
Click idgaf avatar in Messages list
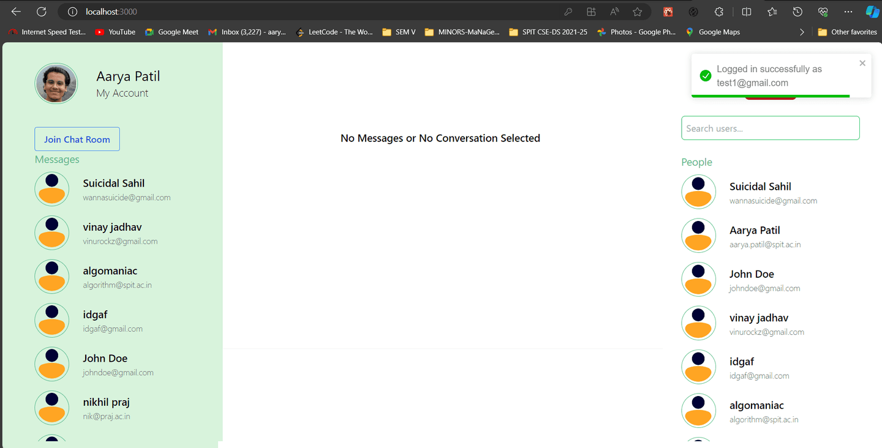[52, 320]
